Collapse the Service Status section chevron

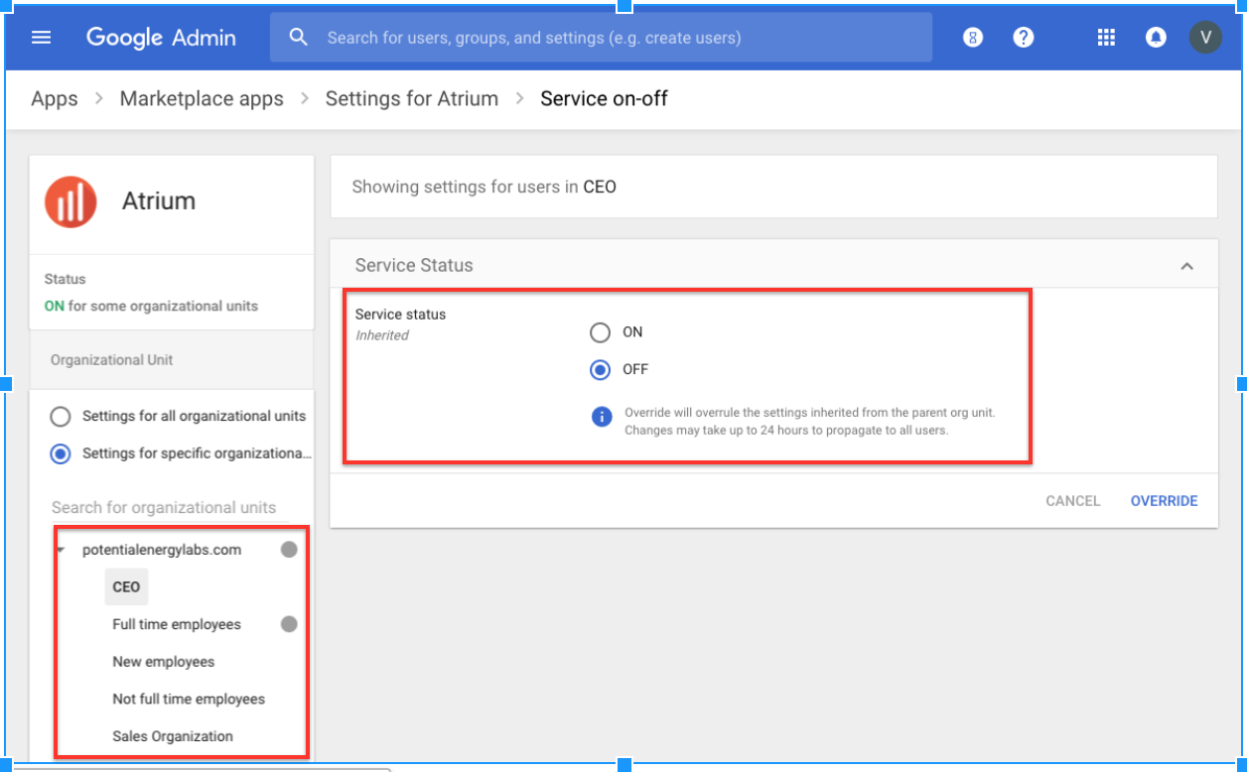[x=1186, y=266]
